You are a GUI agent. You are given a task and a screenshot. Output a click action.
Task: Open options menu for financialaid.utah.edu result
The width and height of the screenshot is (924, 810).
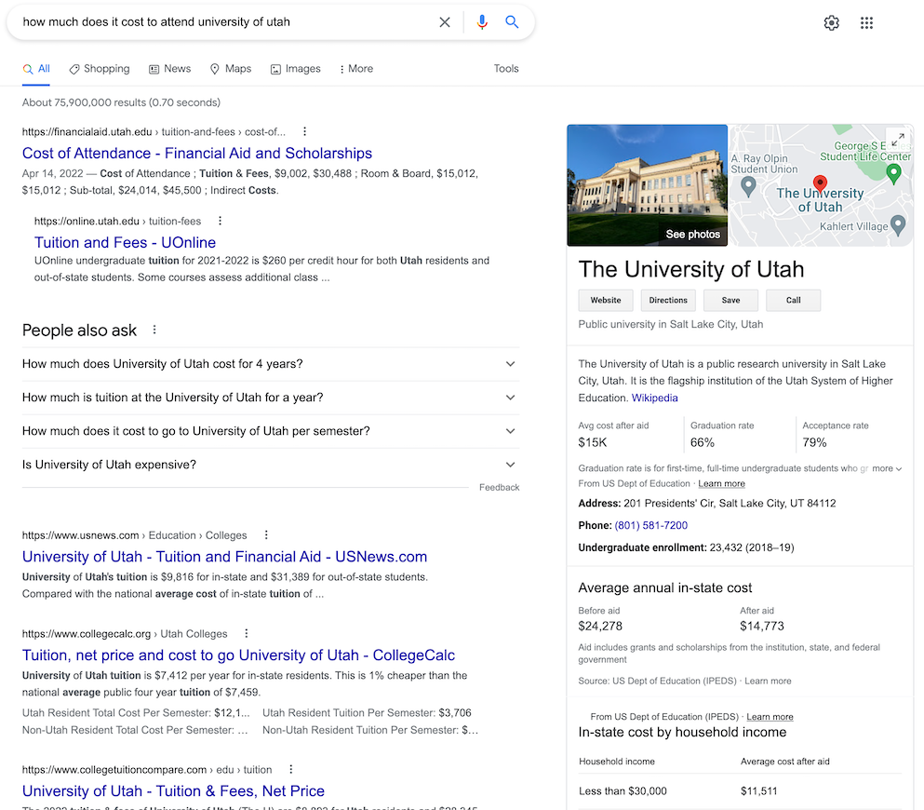point(304,131)
